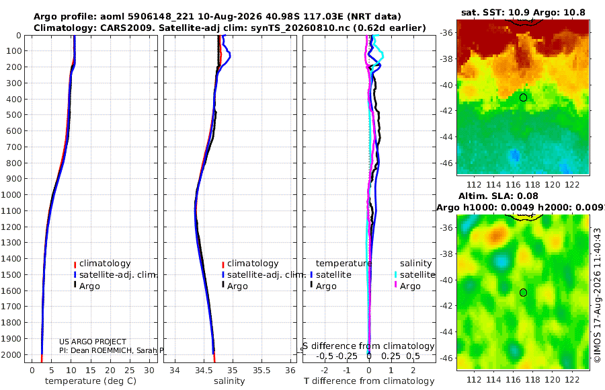
Task: Click the Argo float marker on SLA map
Action: point(523,292)
